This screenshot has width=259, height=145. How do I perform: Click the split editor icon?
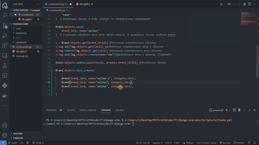[249, 4]
